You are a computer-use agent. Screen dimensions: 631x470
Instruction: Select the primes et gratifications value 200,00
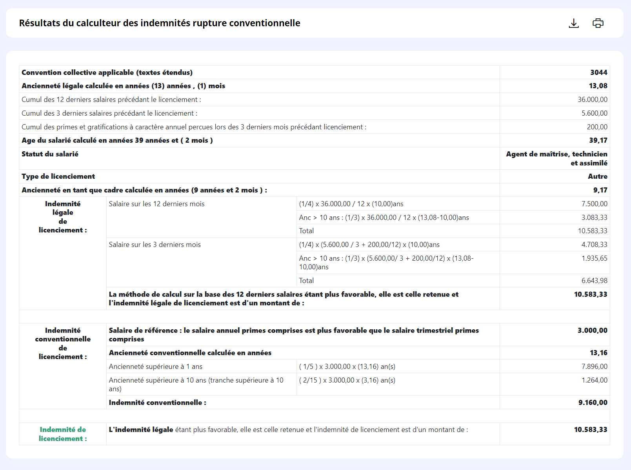(597, 127)
